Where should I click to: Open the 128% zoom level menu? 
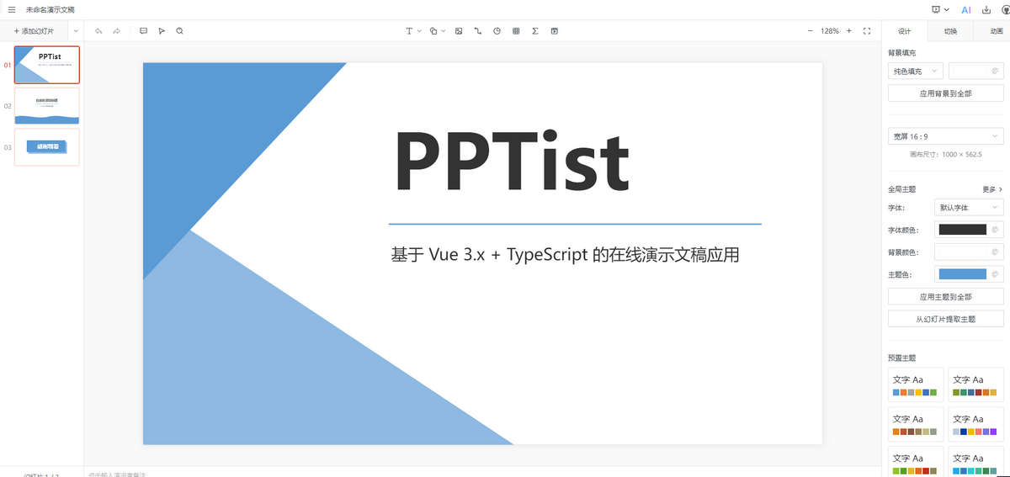coord(830,30)
